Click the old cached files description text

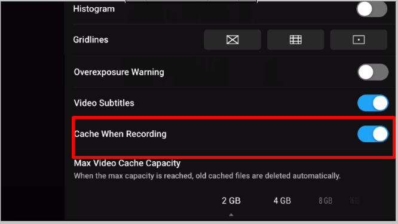207,176
